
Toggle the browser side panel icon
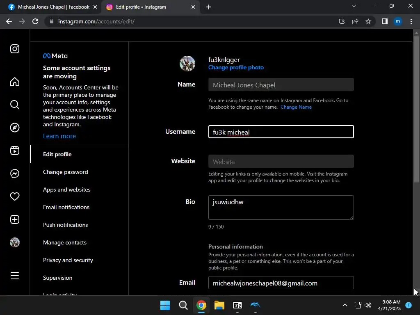385,21
